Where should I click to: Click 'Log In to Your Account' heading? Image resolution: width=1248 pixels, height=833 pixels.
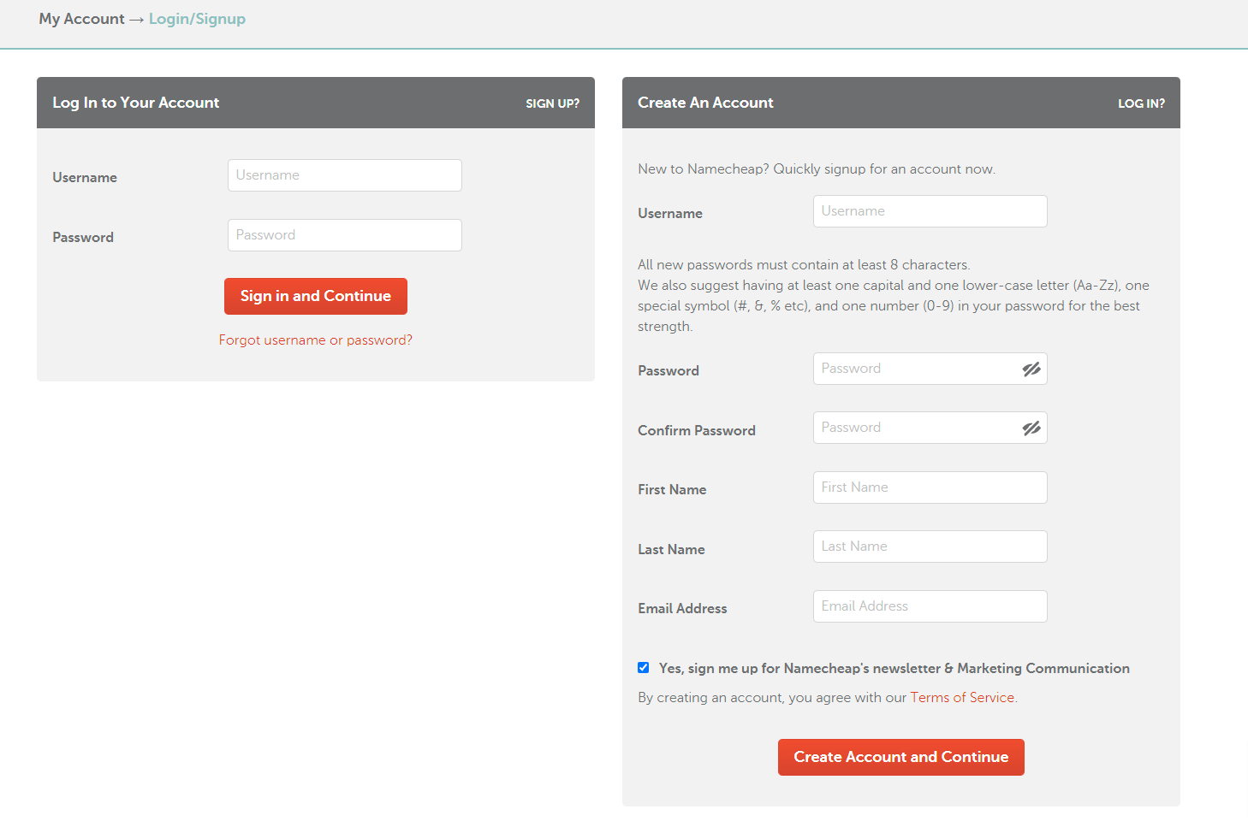(x=136, y=103)
